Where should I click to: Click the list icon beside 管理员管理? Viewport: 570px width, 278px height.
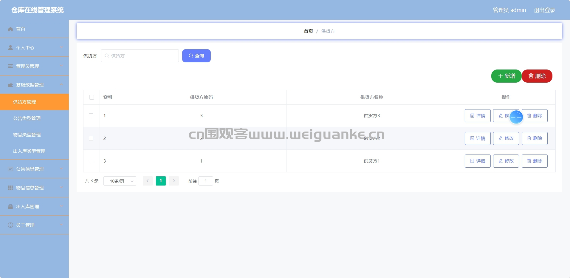click(x=10, y=66)
